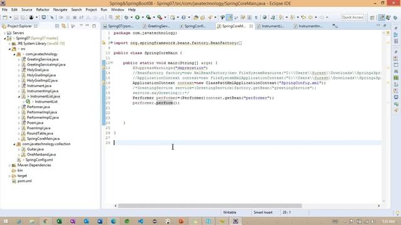401x225 pixels.
Task: Click the New file wizard icon
Action: tap(5, 17)
